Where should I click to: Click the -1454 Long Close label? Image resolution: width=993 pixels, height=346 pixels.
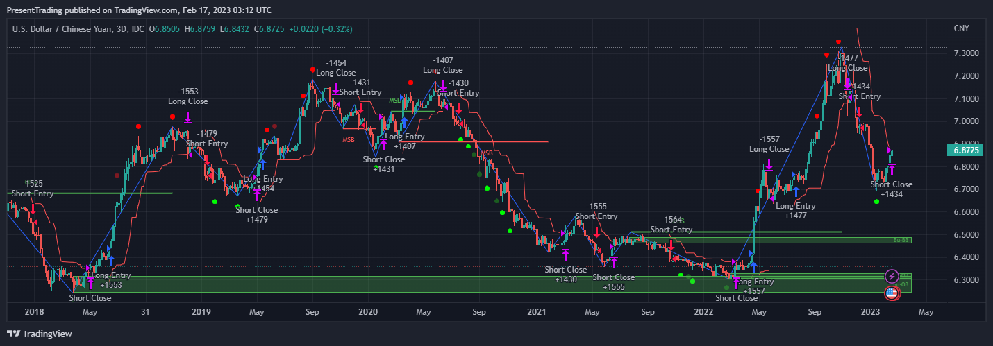[x=336, y=68]
